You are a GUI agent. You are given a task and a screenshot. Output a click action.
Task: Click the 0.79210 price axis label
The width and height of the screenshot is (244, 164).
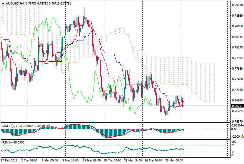click(x=237, y=5)
